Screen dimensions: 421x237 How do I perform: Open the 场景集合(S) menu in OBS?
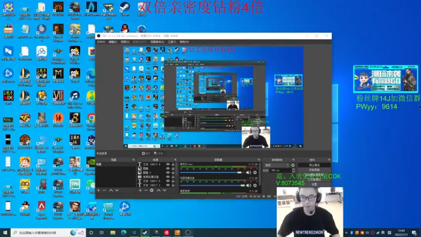[x=157, y=42]
